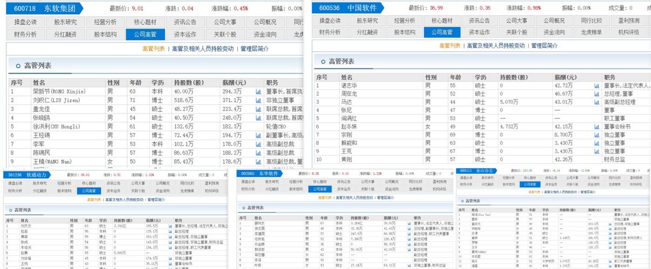Select 核心题材 tab in 东软集团 panel
This screenshot has height=269, width=651.
coord(146,22)
